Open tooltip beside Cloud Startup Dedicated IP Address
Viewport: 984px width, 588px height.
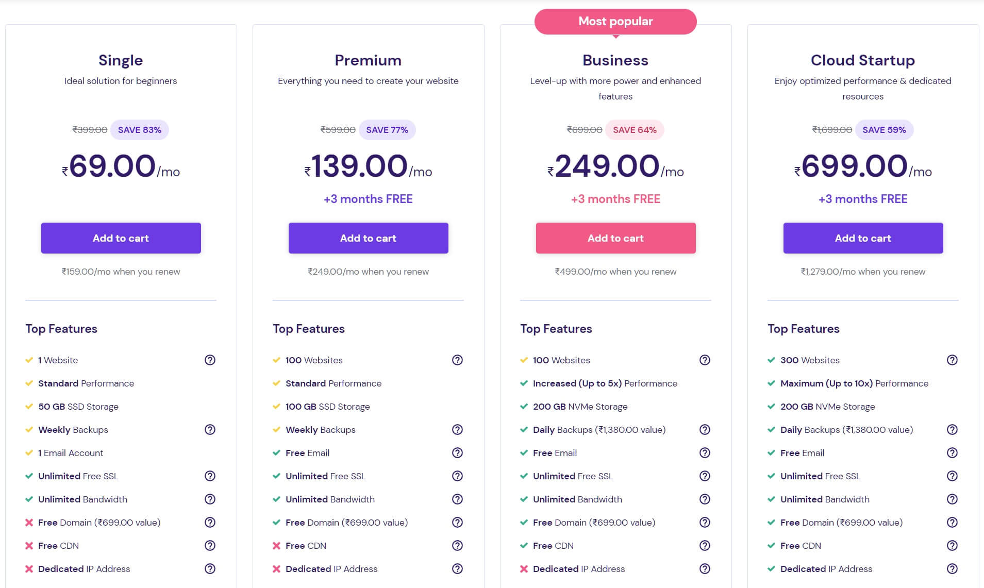click(952, 568)
